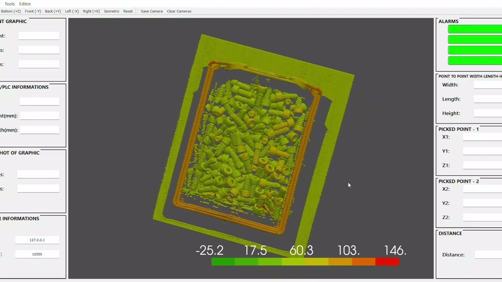
Task: Click Clear Cameras button
Action: [x=179, y=11]
